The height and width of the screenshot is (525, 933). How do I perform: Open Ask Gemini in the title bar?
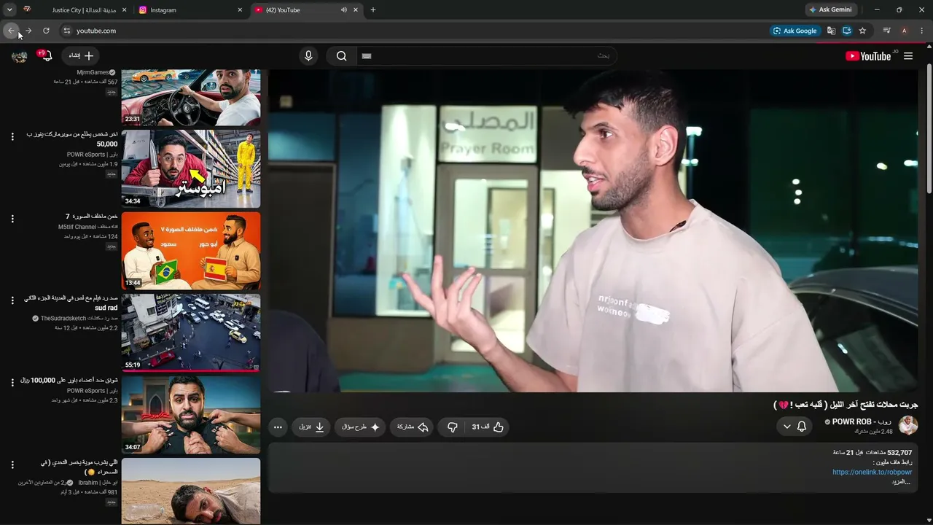pyautogui.click(x=831, y=10)
